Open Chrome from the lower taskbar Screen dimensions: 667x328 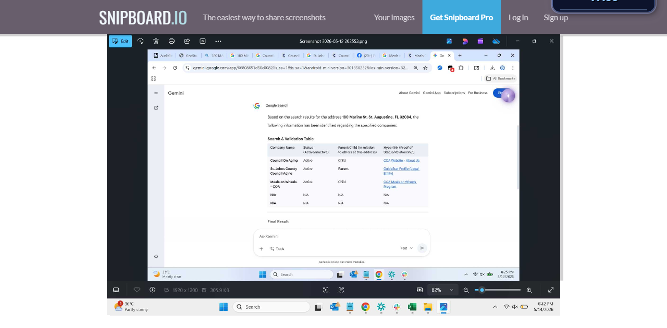coord(365,307)
